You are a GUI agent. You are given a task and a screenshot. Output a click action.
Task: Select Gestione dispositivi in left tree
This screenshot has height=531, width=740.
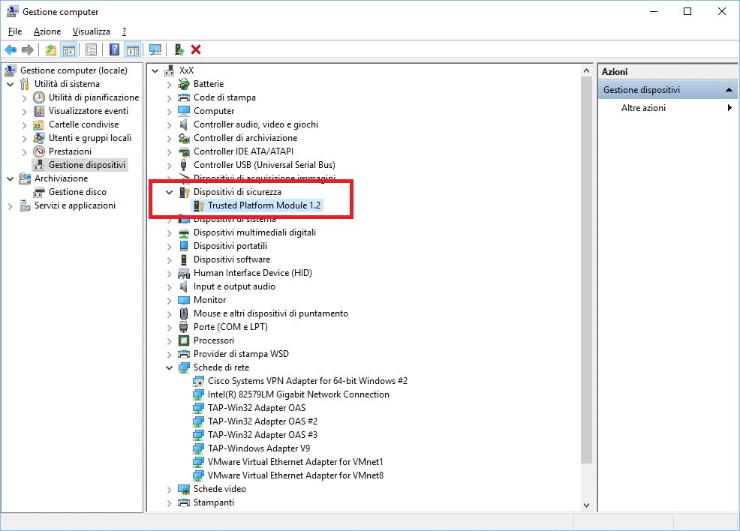tap(87, 165)
